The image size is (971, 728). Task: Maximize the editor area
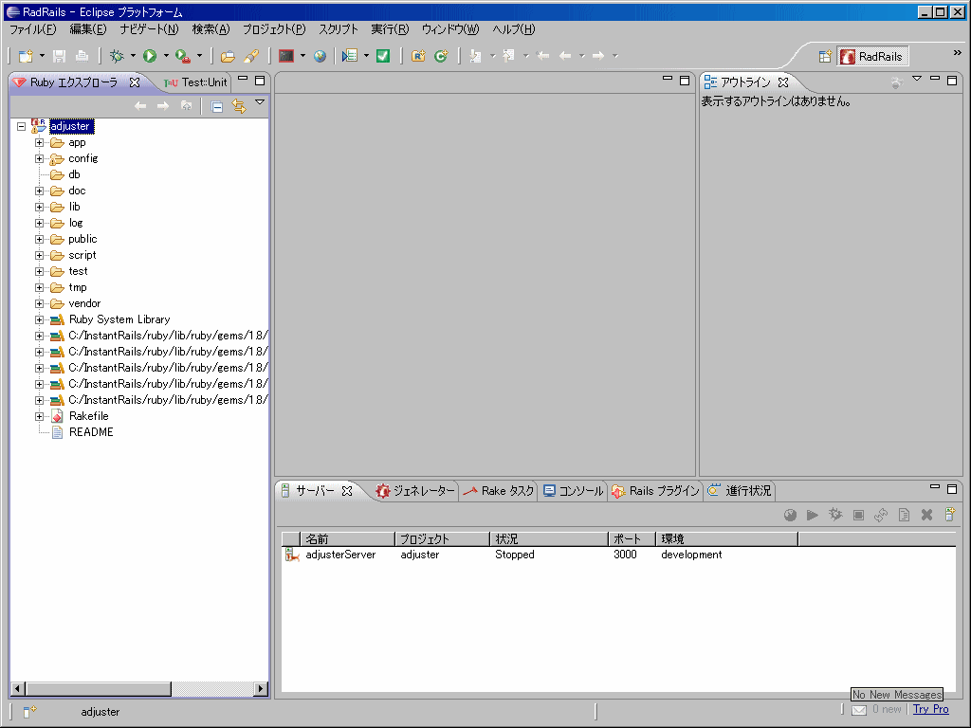pyautogui.click(x=685, y=81)
